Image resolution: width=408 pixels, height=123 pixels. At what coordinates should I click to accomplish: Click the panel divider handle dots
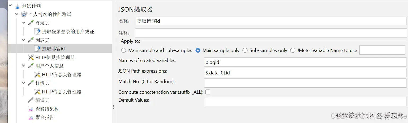(113, 107)
